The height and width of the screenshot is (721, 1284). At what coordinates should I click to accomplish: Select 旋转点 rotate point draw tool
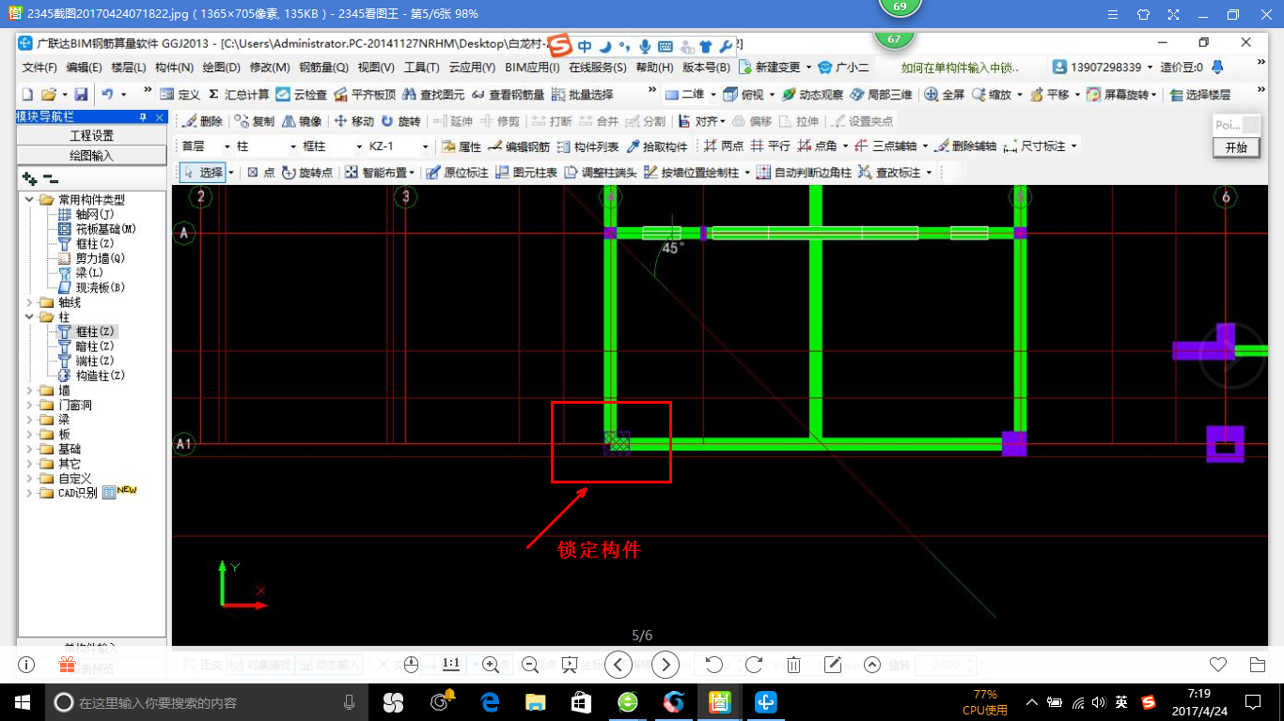307,173
